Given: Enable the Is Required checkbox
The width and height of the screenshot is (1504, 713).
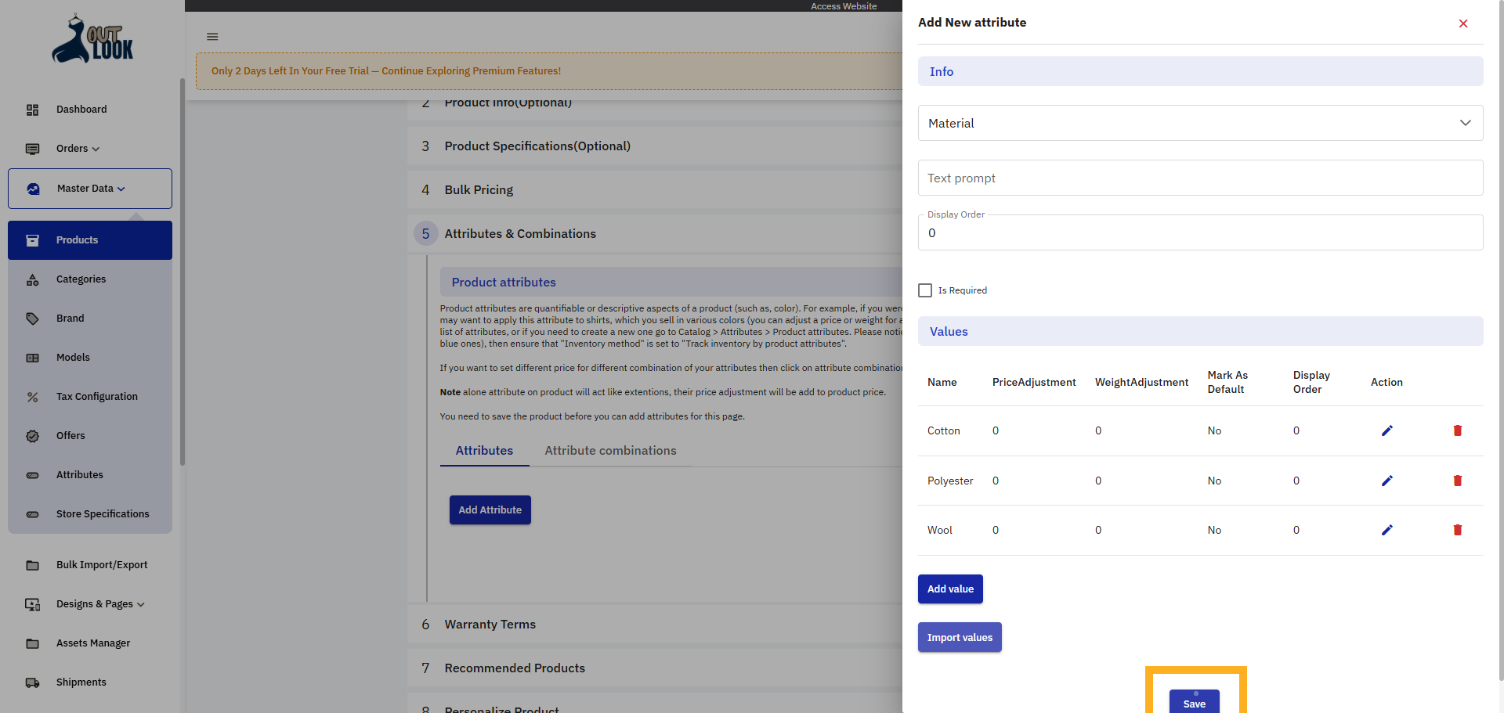Looking at the screenshot, I should click(x=924, y=290).
